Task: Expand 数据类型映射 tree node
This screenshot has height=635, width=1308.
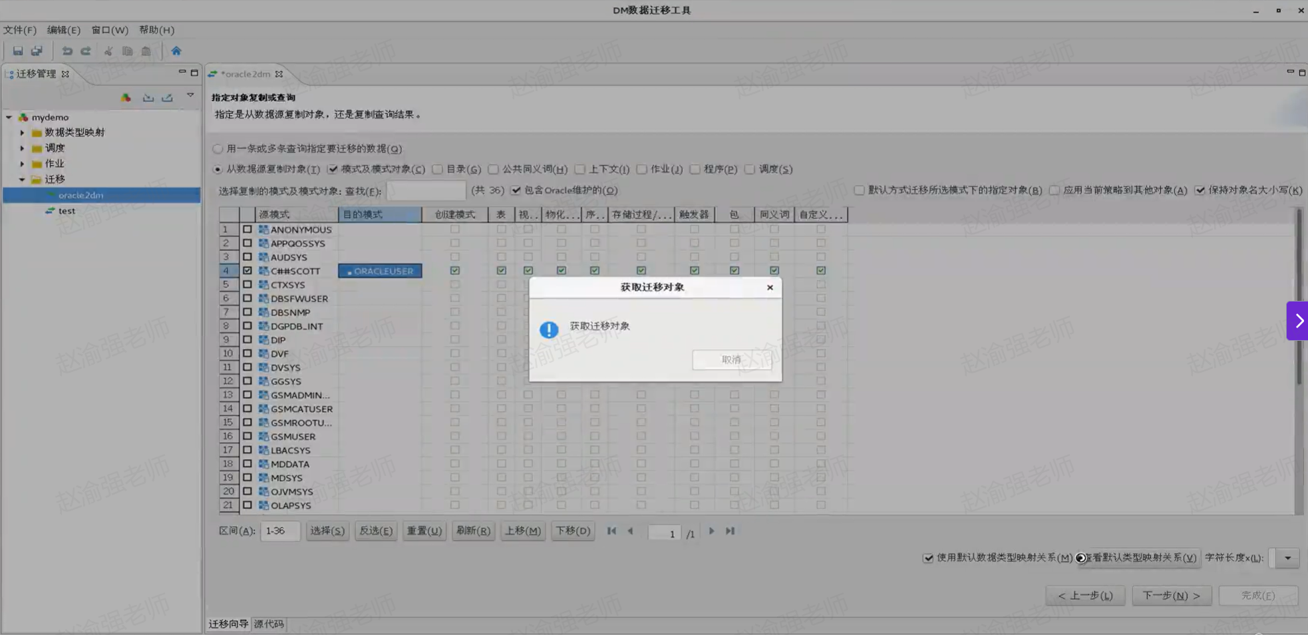Action: pyautogui.click(x=22, y=132)
